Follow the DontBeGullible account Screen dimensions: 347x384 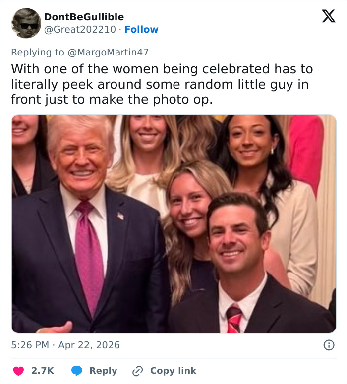141,30
